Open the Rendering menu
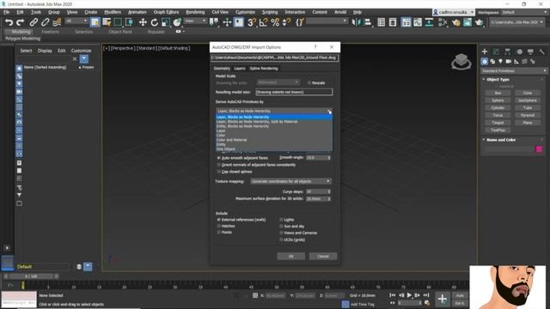 (x=195, y=12)
